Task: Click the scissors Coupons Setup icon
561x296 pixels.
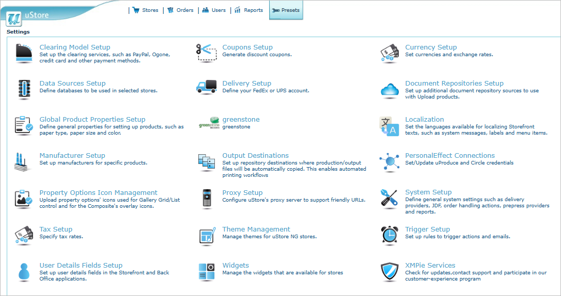Action: point(207,53)
